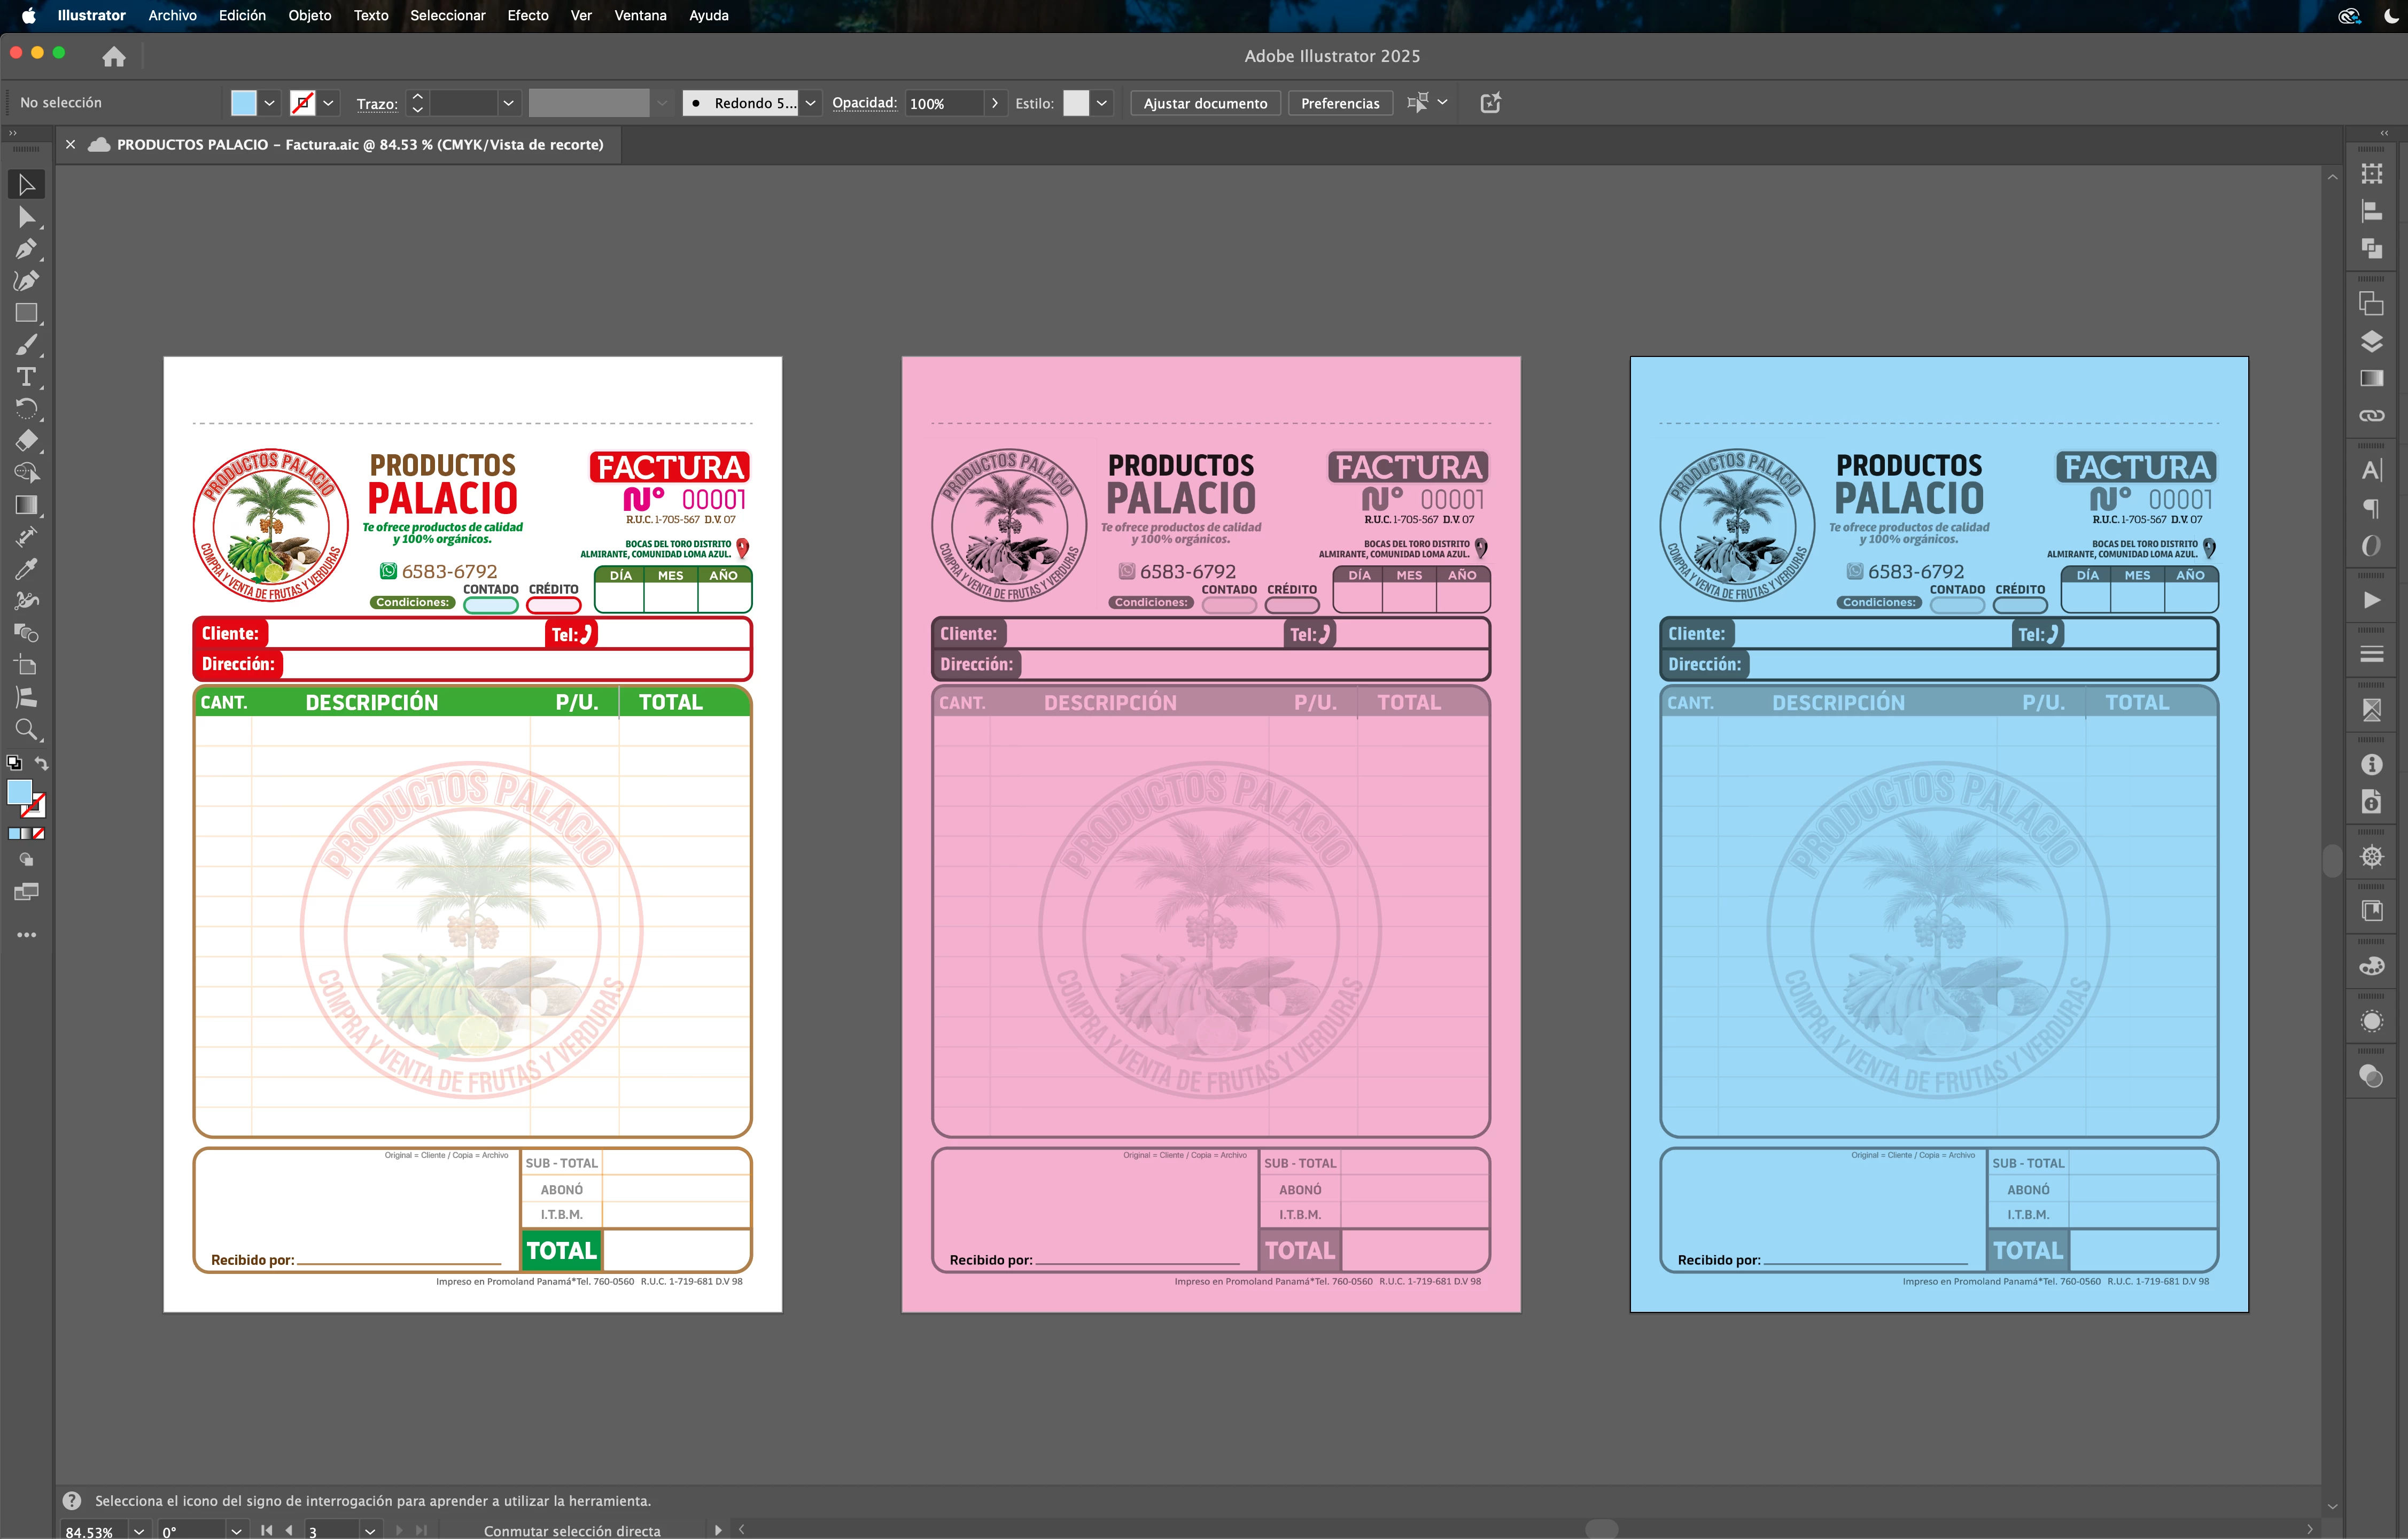Choose the Eraser tool

[27, 441]
